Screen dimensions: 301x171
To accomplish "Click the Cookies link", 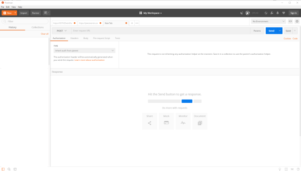I will click(x=287, y=38).
